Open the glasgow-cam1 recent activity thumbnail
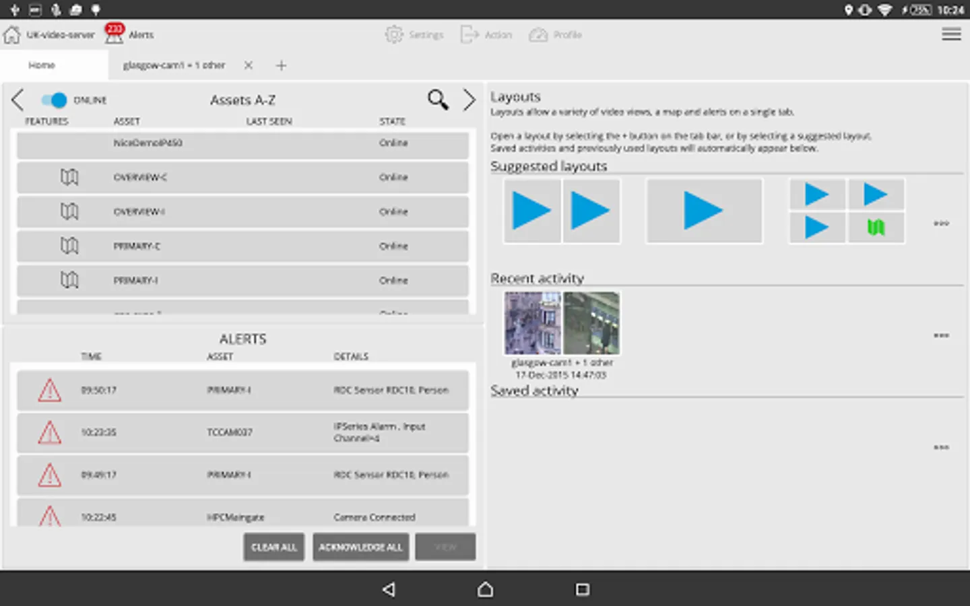 [x=562, y=323]
